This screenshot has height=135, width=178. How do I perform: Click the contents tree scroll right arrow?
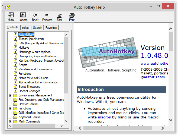62,126
